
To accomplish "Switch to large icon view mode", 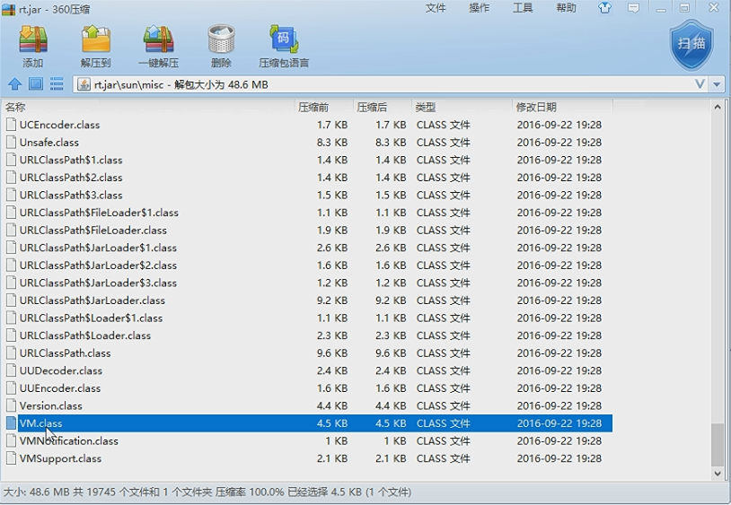I will (x=36, y=84).
